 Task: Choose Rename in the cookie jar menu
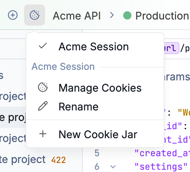(95, 107)
